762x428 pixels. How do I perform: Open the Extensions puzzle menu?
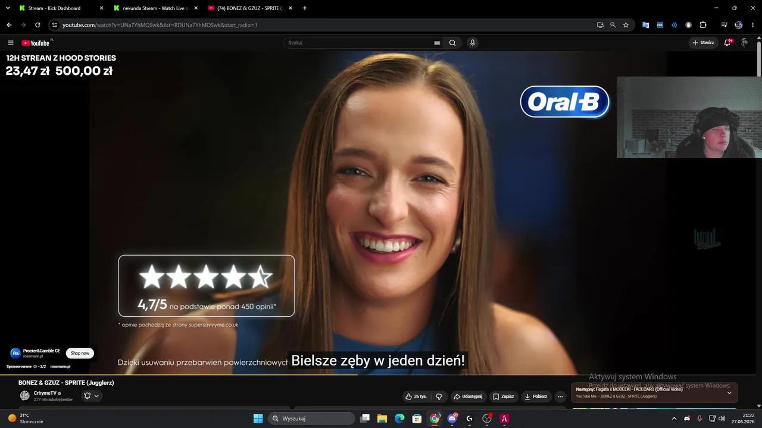[703, 25]
